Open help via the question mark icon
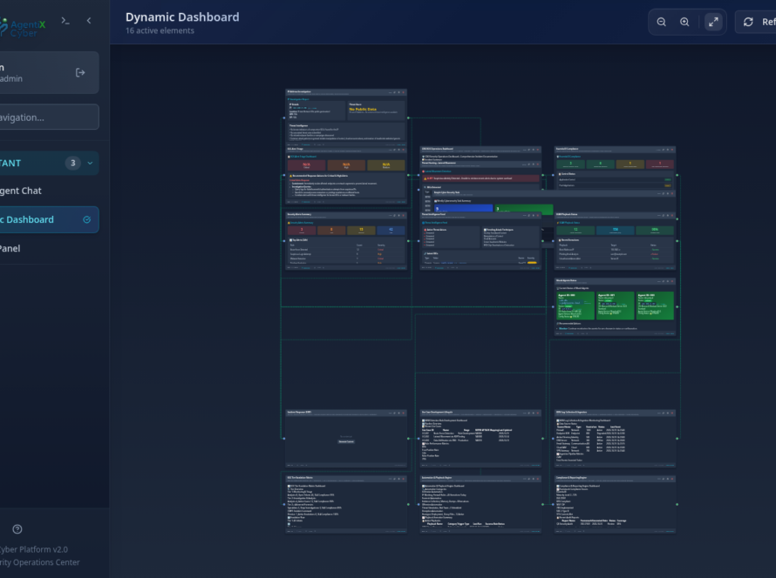 pyautogui.click(x=17, y=528)
